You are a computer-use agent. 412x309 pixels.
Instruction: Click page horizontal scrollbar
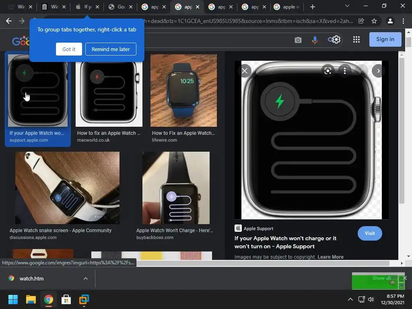click(x=263, y=263)
